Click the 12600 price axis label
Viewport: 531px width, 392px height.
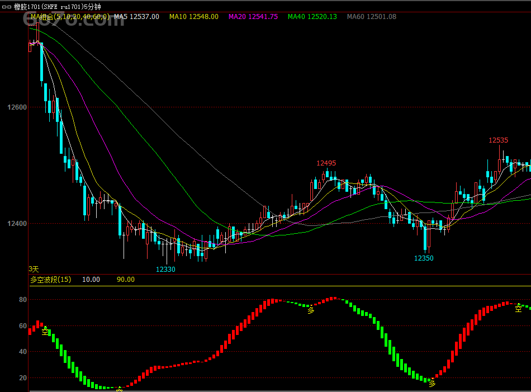tap(17, 107)
